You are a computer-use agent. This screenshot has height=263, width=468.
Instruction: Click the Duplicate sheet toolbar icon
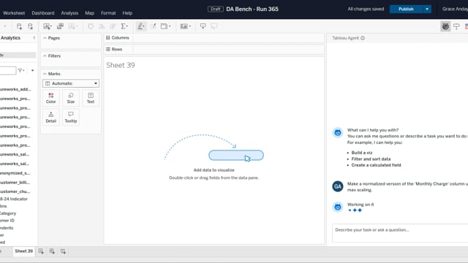point(60,26)
